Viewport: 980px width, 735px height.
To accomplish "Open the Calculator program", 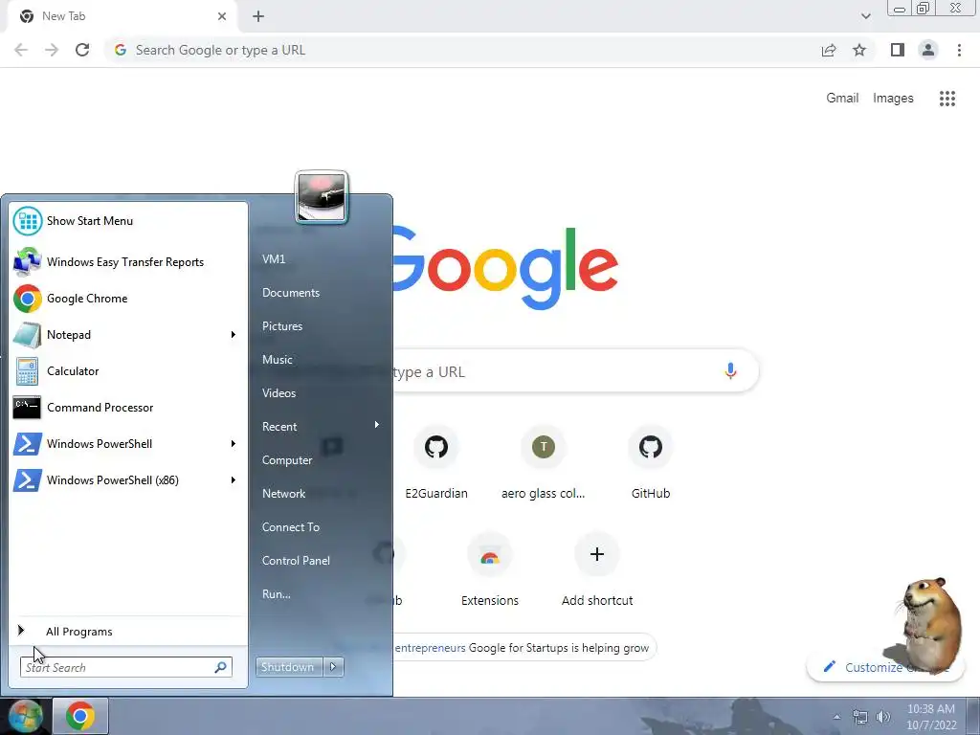I will click(x=128, y=370).
